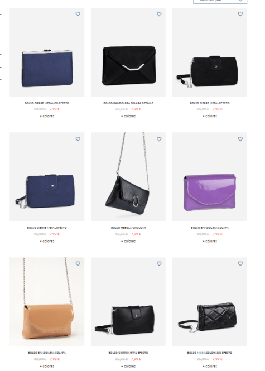Heart icon on beige crossbody bag
This screenshot has height=371, width=265.
[78, 263]
